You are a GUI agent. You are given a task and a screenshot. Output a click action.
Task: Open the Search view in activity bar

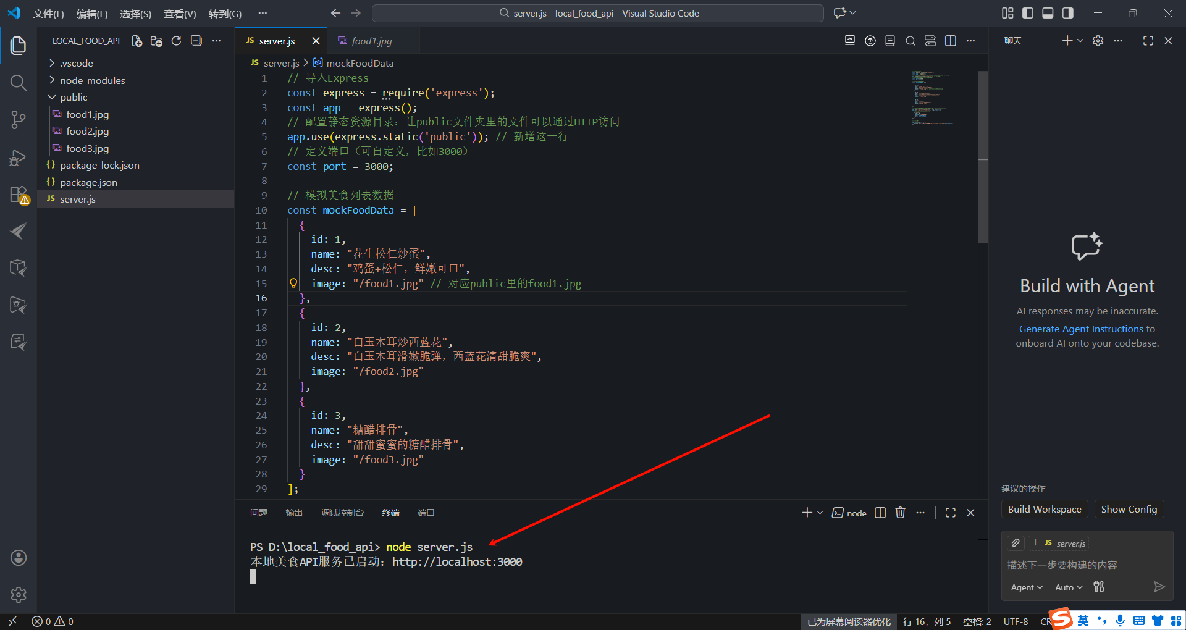19,83
